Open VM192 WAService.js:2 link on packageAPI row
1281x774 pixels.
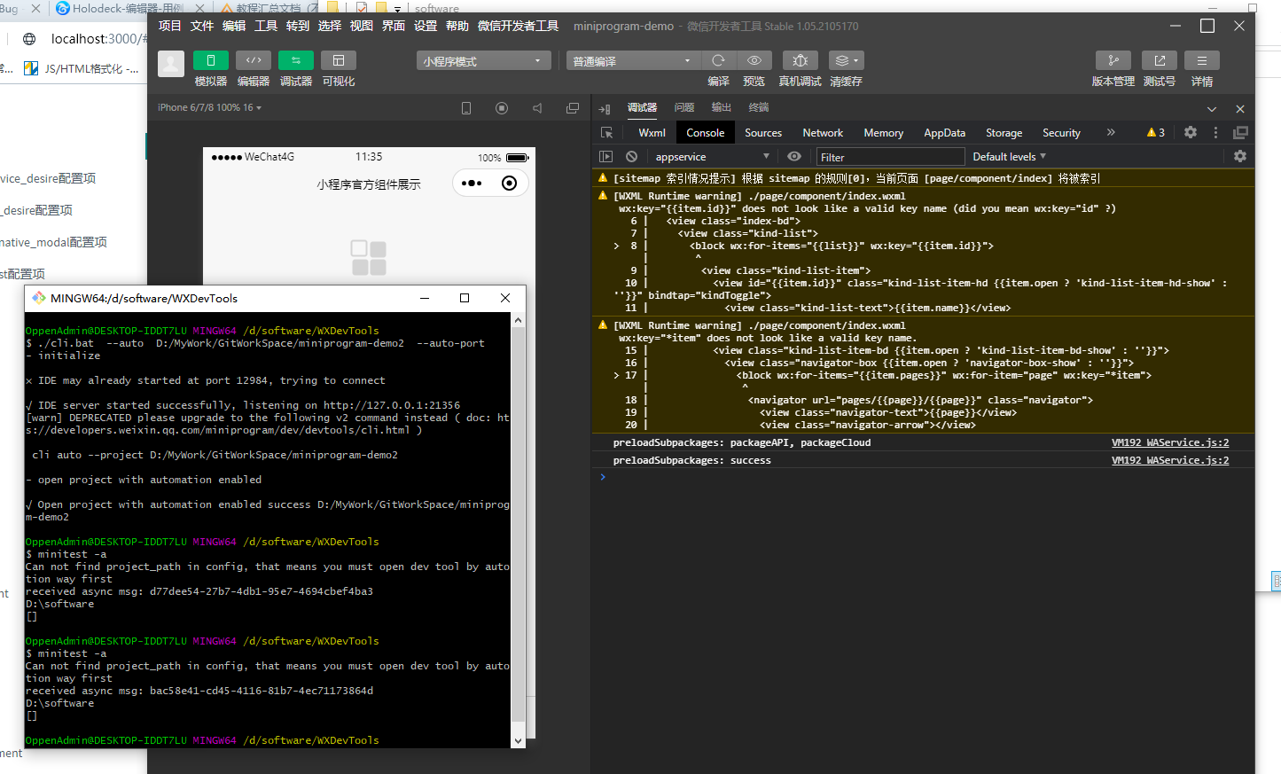click(1170, 442)
